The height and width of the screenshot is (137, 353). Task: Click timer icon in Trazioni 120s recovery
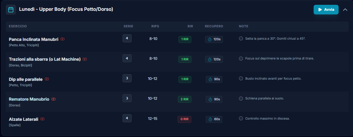210,59
